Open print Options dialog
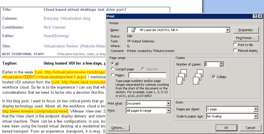This screenshot has width=264, height=134. coord(119,128)
